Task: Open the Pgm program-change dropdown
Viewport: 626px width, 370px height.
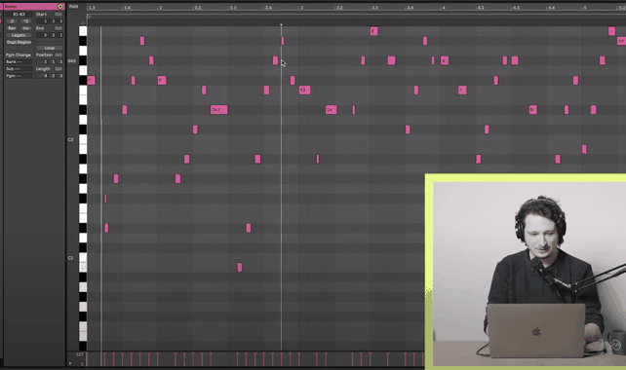Action: point(19,76)
